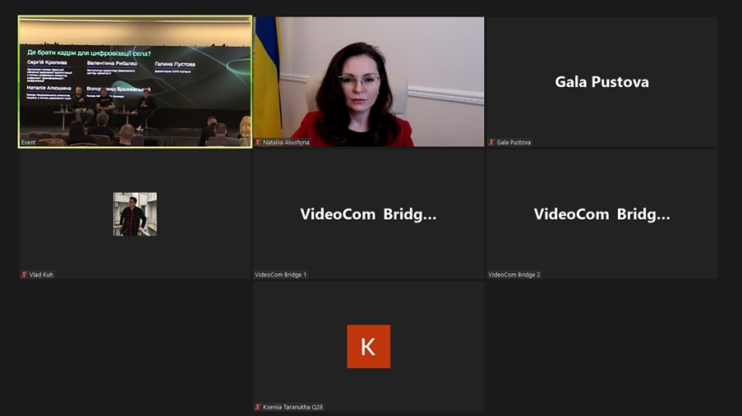Click the small 'Gala Pustova' name label
The height and width of the screenshot is (416, 742).
(513, 142)
